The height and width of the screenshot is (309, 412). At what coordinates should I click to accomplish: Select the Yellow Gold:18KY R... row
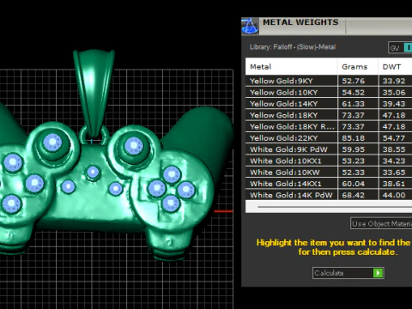[329, 127]
